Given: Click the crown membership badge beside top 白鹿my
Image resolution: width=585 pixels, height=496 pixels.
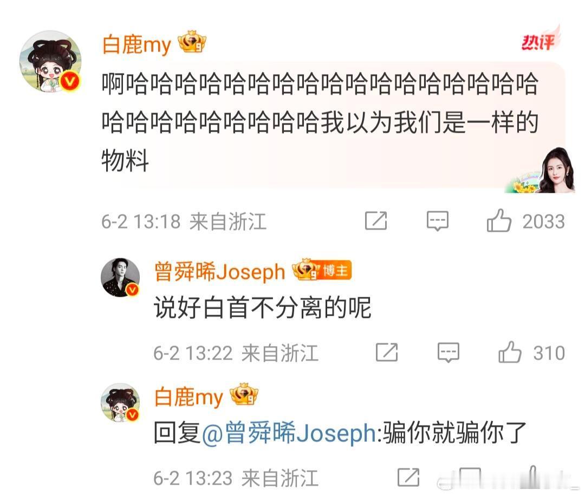Looking at the screenshot, I should click(x=192, y=42).
